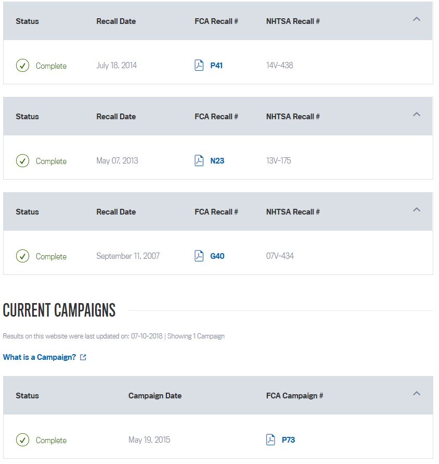The width and height of the screenshot is (439, 464).
Task: Open the G40 recall document link
Action: click(217, 256)
